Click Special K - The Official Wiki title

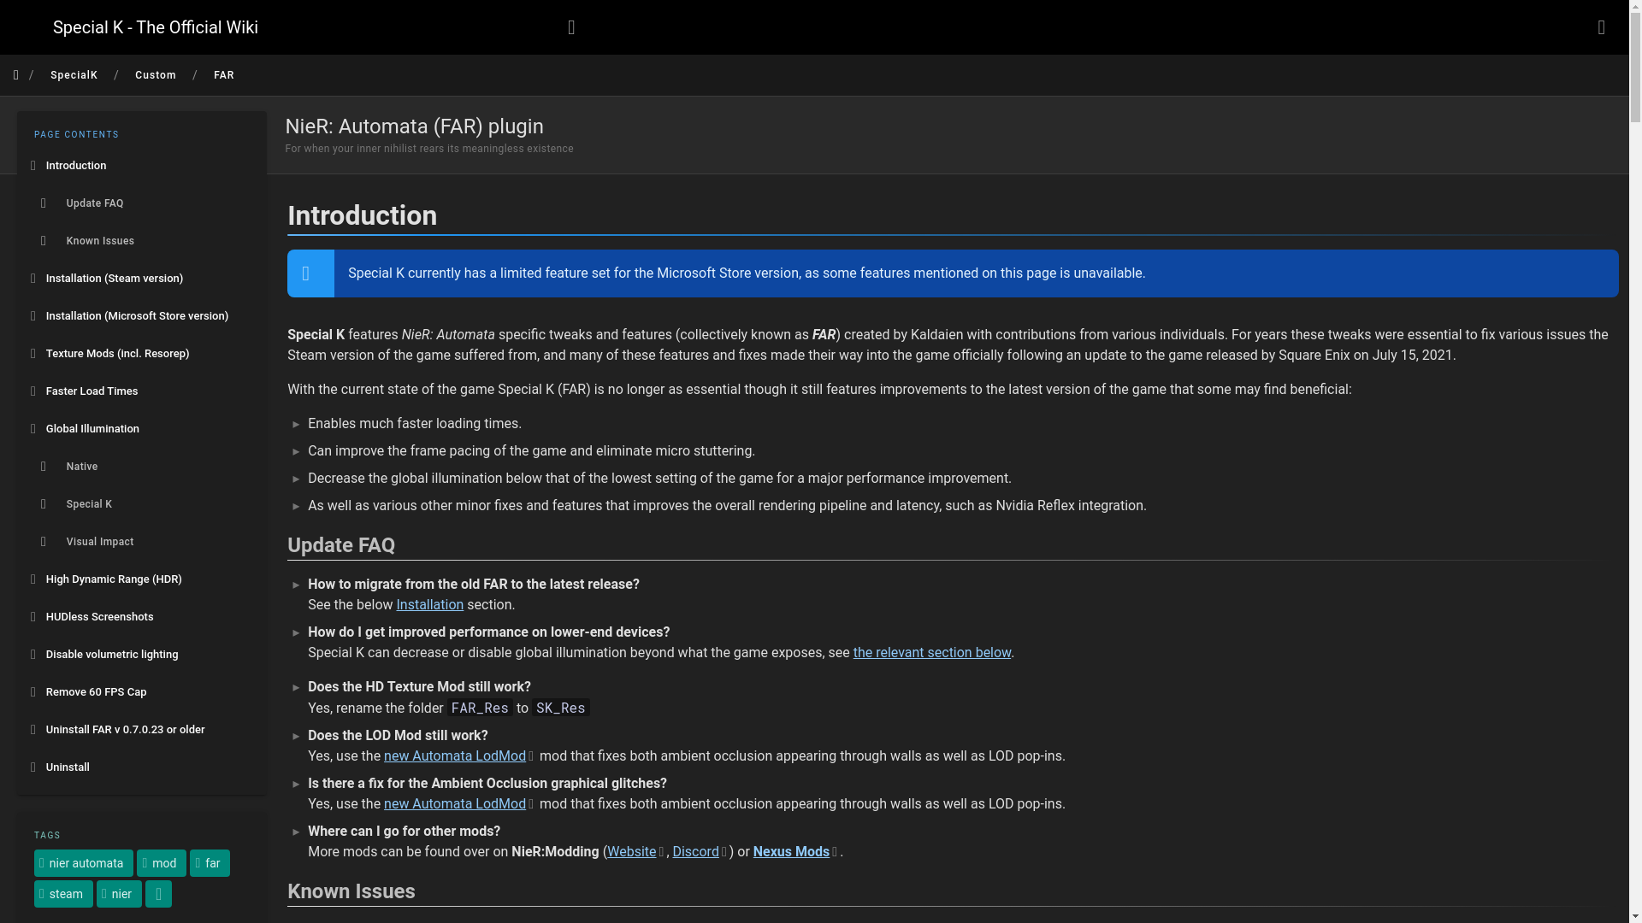click(x=156, y=27)
